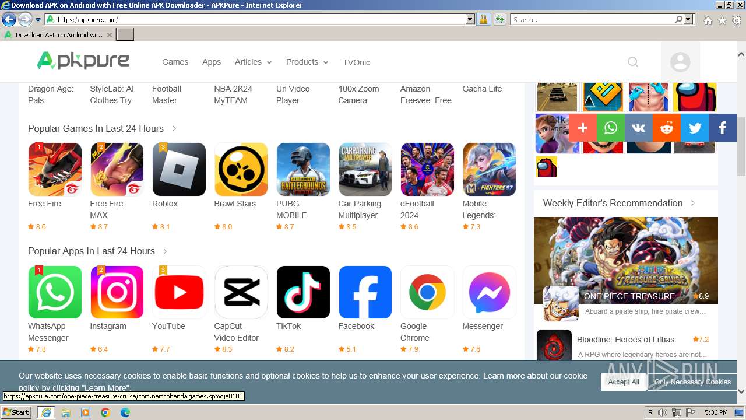This screenshot has height=420, width=746.
Task: Open the Brawl Stars game icon
Action: 241,169
